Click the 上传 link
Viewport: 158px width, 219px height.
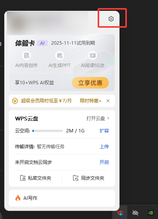tap(104, 147)
